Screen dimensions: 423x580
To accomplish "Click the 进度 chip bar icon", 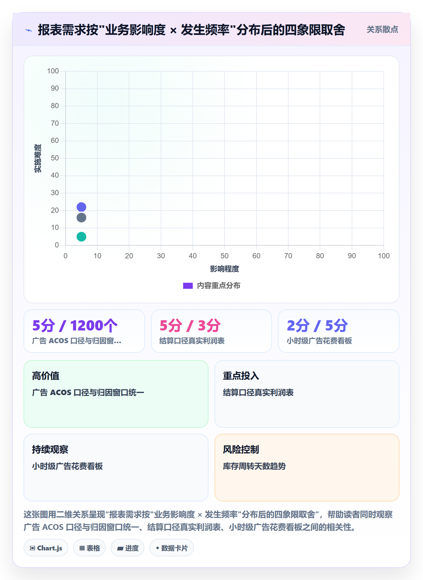I will (120, 549).
